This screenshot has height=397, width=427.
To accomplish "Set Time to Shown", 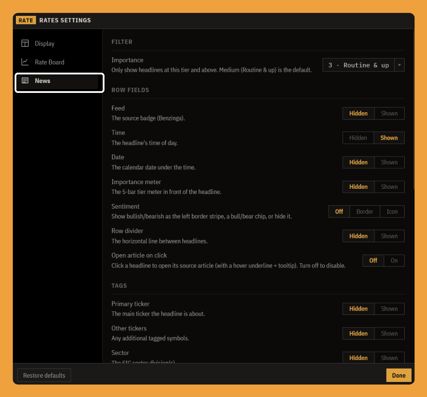I will point(389,138).
